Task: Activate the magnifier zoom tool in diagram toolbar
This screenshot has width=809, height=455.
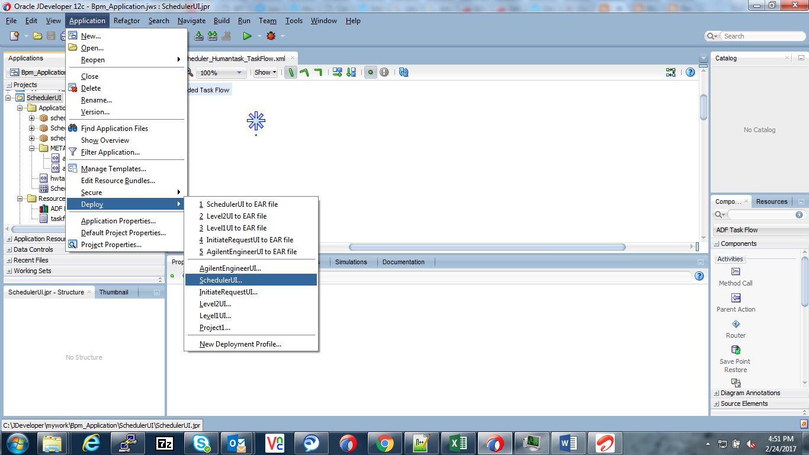Action: (189, 72)
